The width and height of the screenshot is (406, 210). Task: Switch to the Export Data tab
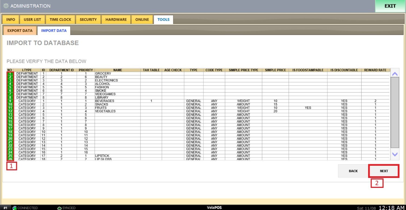20,31
